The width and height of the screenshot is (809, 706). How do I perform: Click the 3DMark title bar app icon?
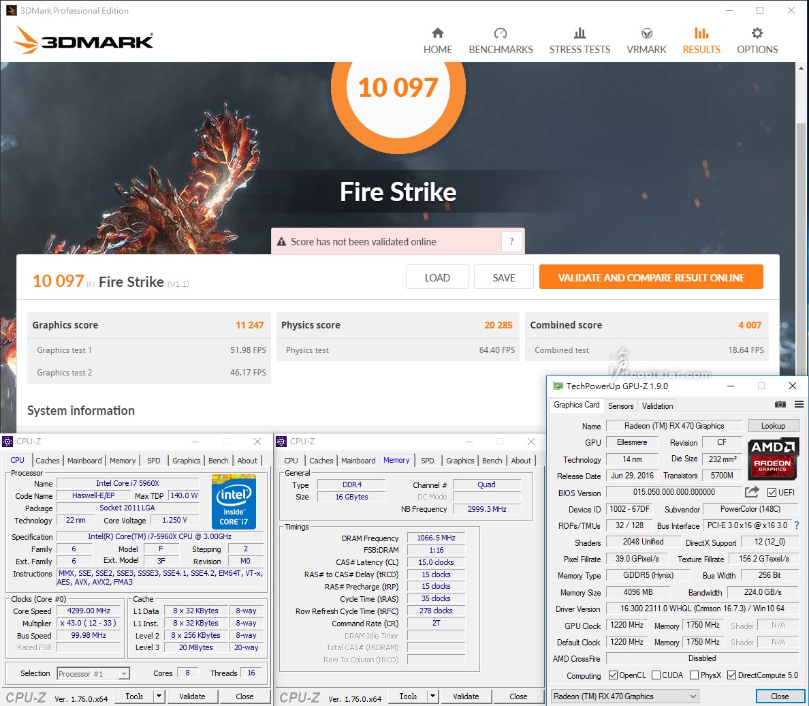[11, 10]
